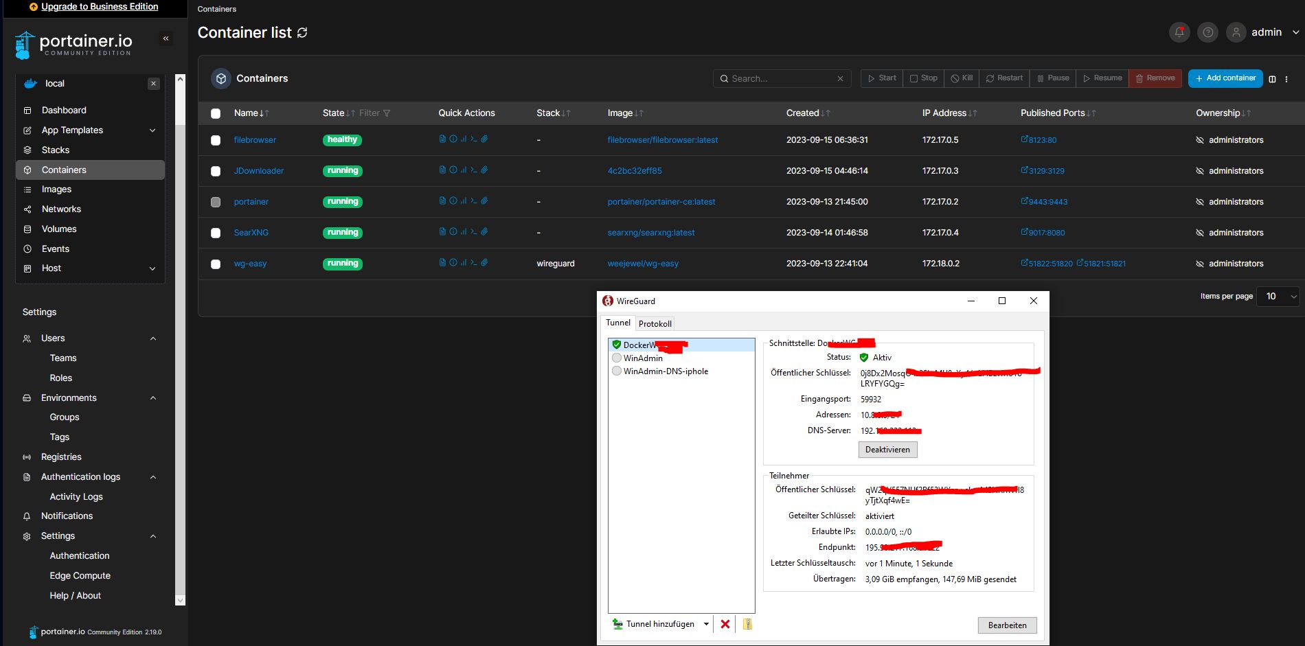Sort containers by IP Address column
Screen dimensions: 1305x646
tap(949, 113)
